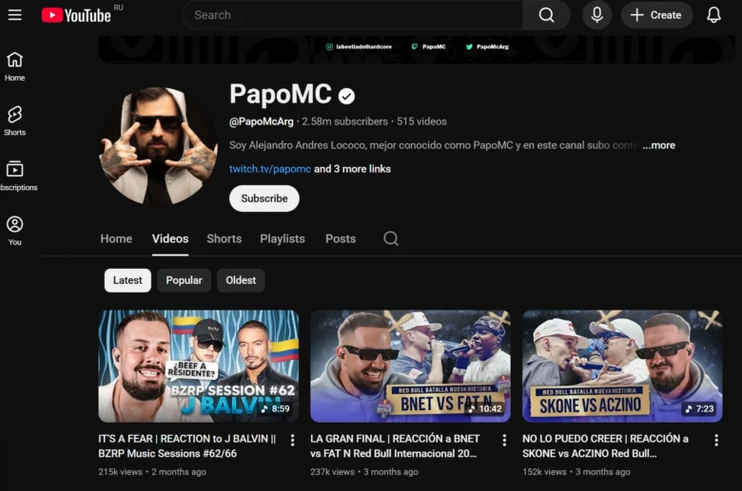
Task: Open the Twitter PapoMcArg banner link
Action: 487,47
